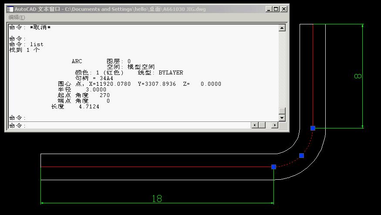381x215 pixels.
Task: Click the '图层: 0' layer text
Action: (x=118, y=61)
